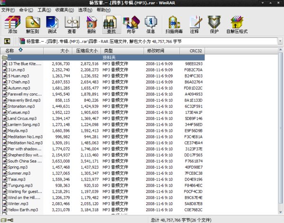Sort by 压缩后大小 column header
This screenshot has width=284, height=223.
87,51
